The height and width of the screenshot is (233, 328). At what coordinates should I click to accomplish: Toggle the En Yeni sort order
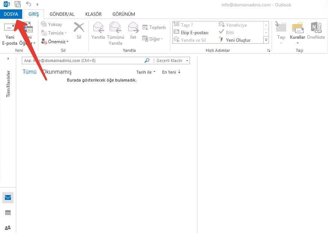[171, 72]
